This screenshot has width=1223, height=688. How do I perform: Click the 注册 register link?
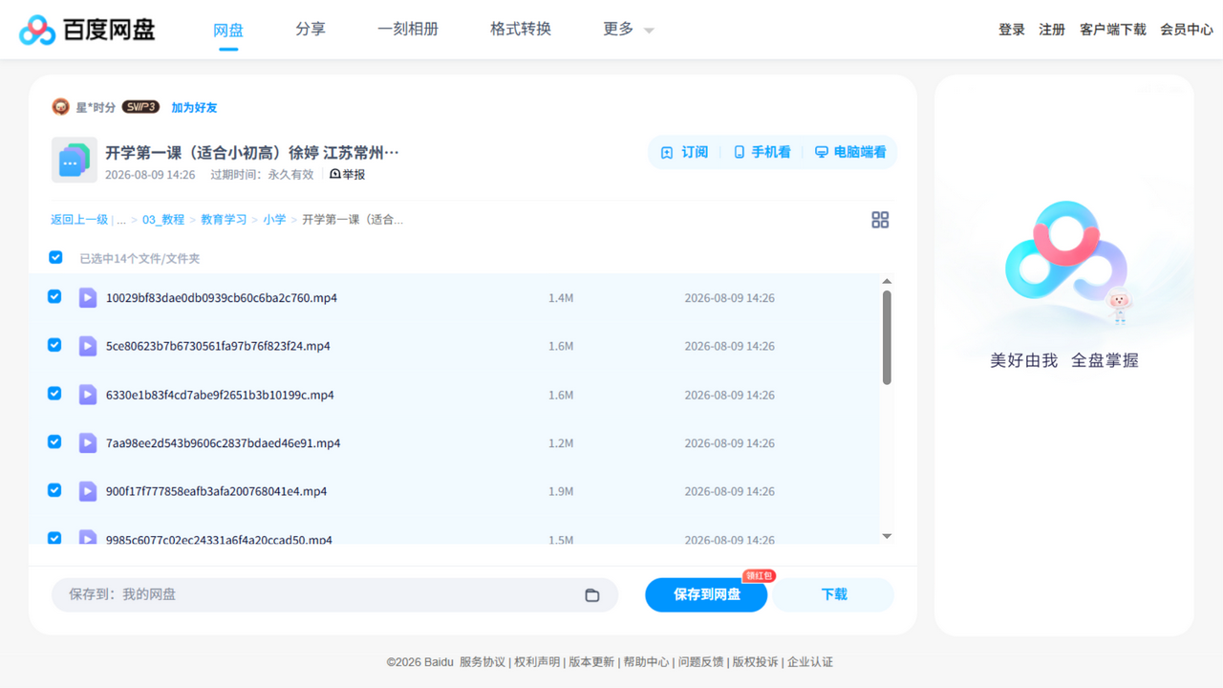[1052, 30]
